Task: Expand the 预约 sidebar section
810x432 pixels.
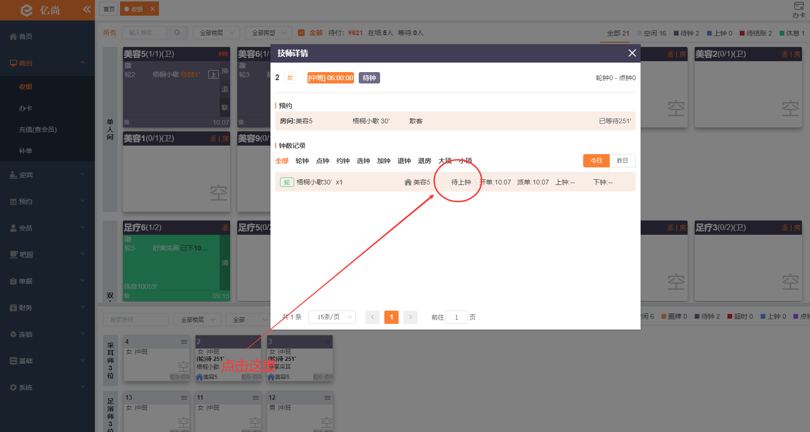Action: pyautogui.click(x=83, y=201)
